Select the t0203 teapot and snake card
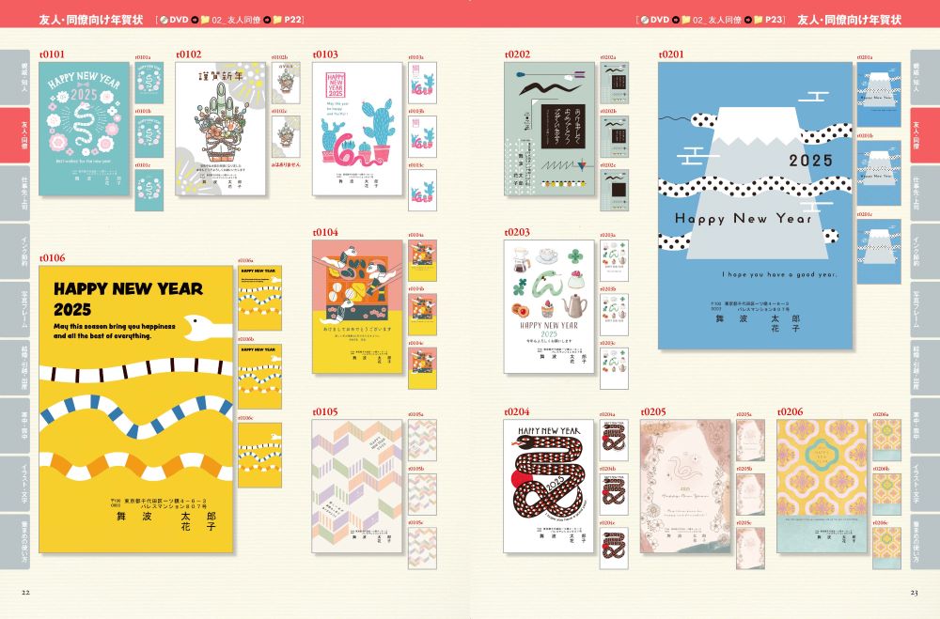 [x=549, y=307]
